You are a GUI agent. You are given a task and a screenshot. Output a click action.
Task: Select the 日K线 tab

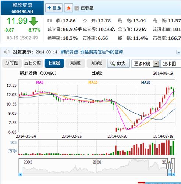(x=54, y=63)
